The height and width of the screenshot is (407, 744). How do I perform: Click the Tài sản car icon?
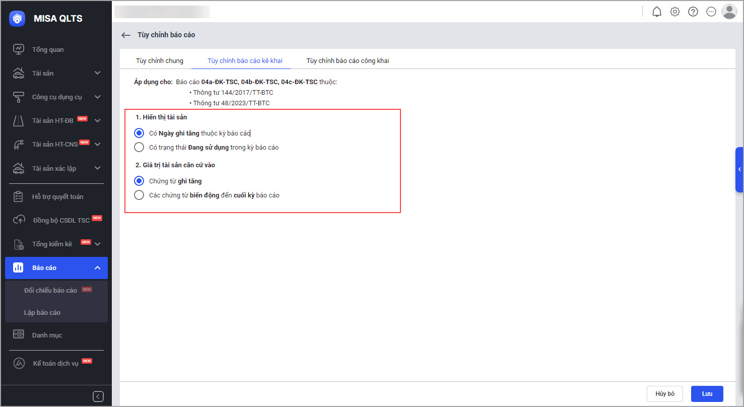(x=18, y=73)
